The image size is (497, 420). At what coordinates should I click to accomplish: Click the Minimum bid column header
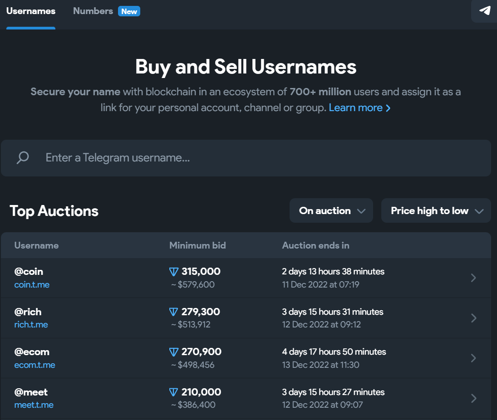pos(197,245)
